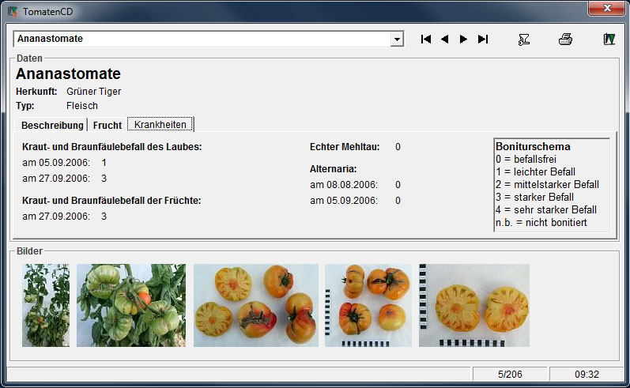Click the TomatenCD title bar app icon
The width and height of the screenshot is (630, 388).
12,11
